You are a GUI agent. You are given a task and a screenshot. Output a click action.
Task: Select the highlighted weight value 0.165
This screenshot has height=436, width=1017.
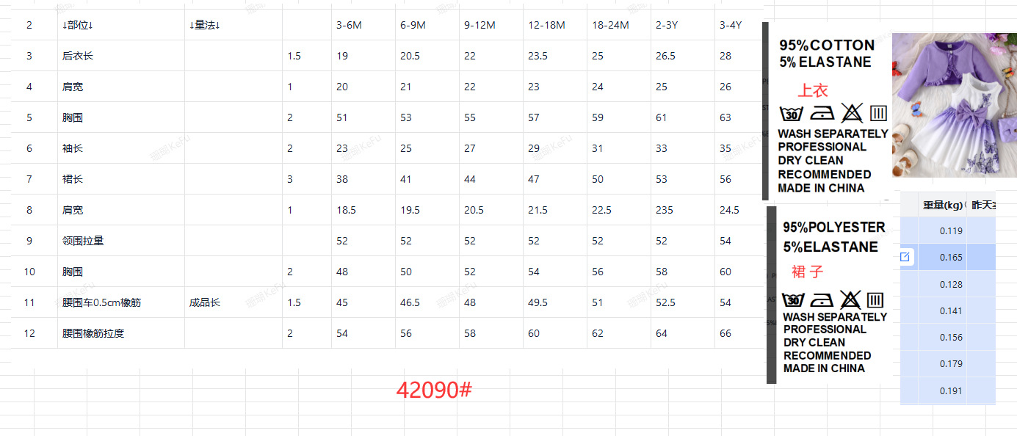[951, 257]
